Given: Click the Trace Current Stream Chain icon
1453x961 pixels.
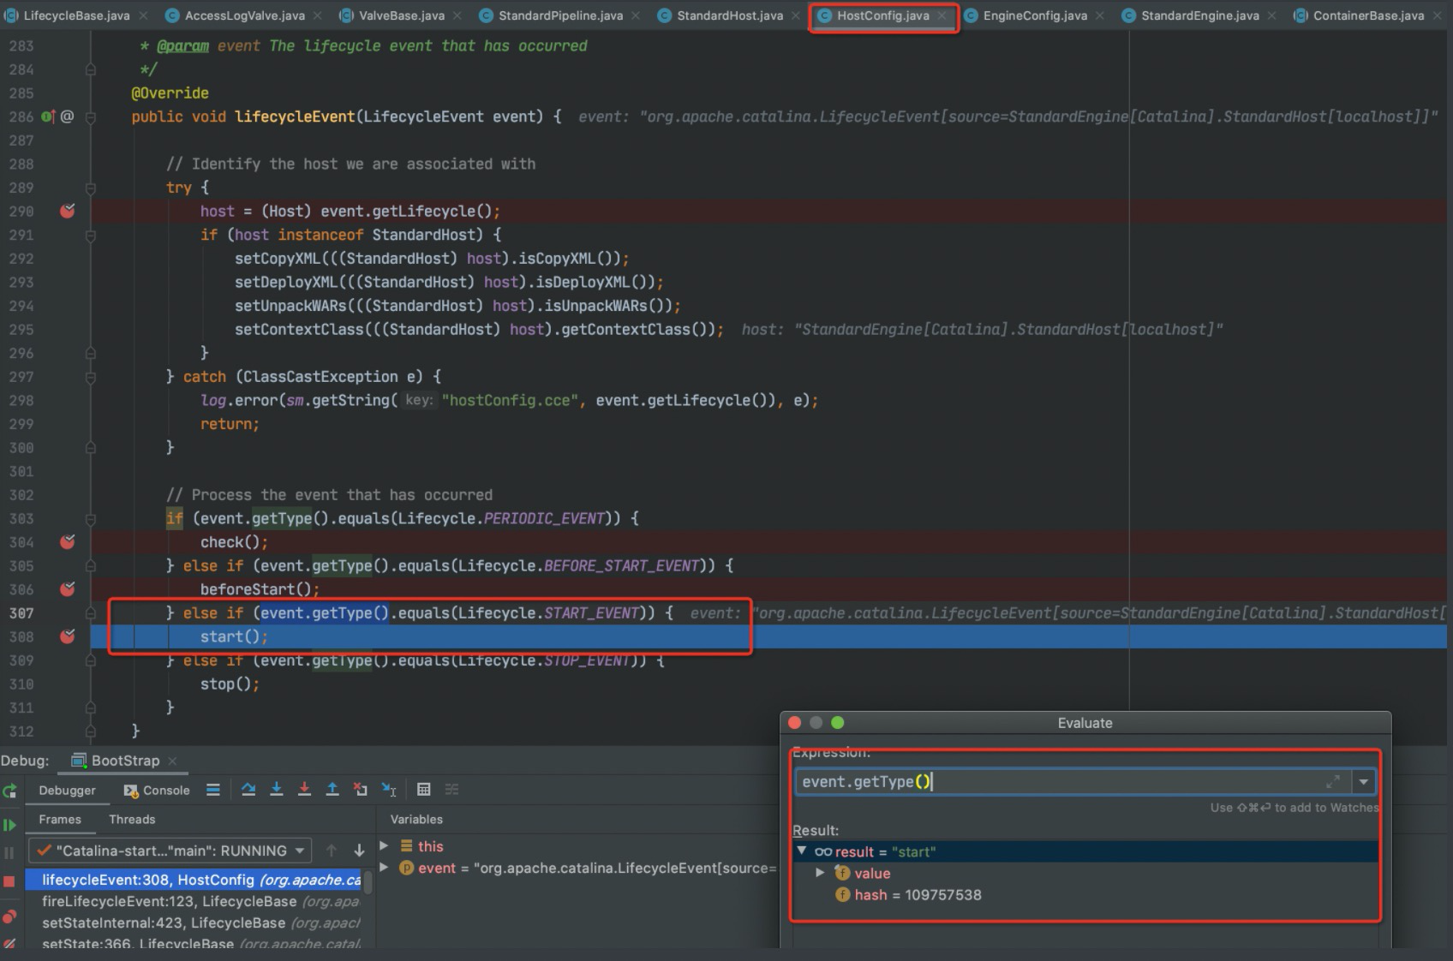Looking at the screenshot, I should [x=451, y=790].
